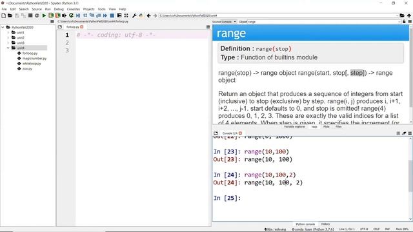Open the Object name dropdown arrow
The height and width of the screenshot is (232, 413).
tap(399, 21)
